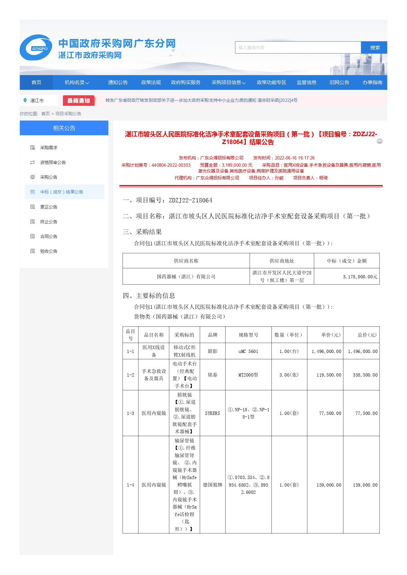Expand the 采购项目信息 dropdown menu
The width and height of the screenshot is (407, 575).
coord(228,83)
